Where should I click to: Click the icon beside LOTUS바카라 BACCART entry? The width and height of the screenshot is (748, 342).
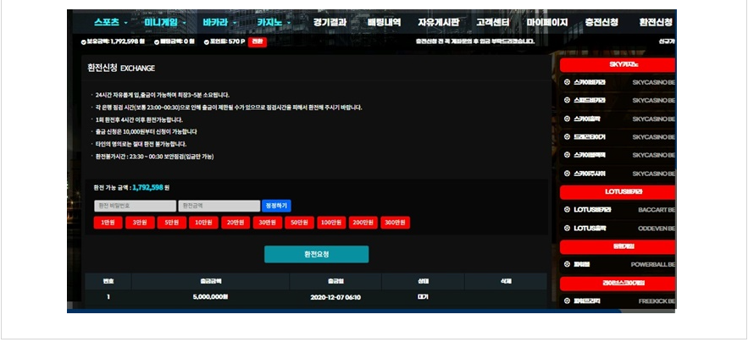tap(566, 209)
